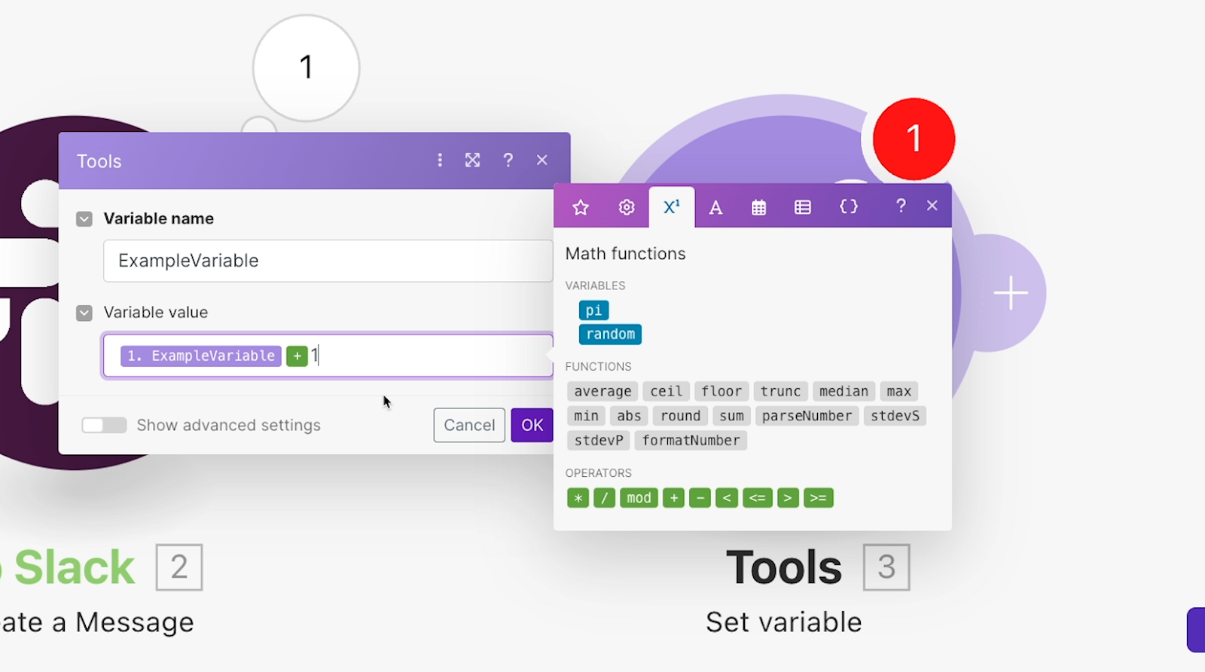1205x672 pixels.
Task: Click the OK button
Action: 532,425
